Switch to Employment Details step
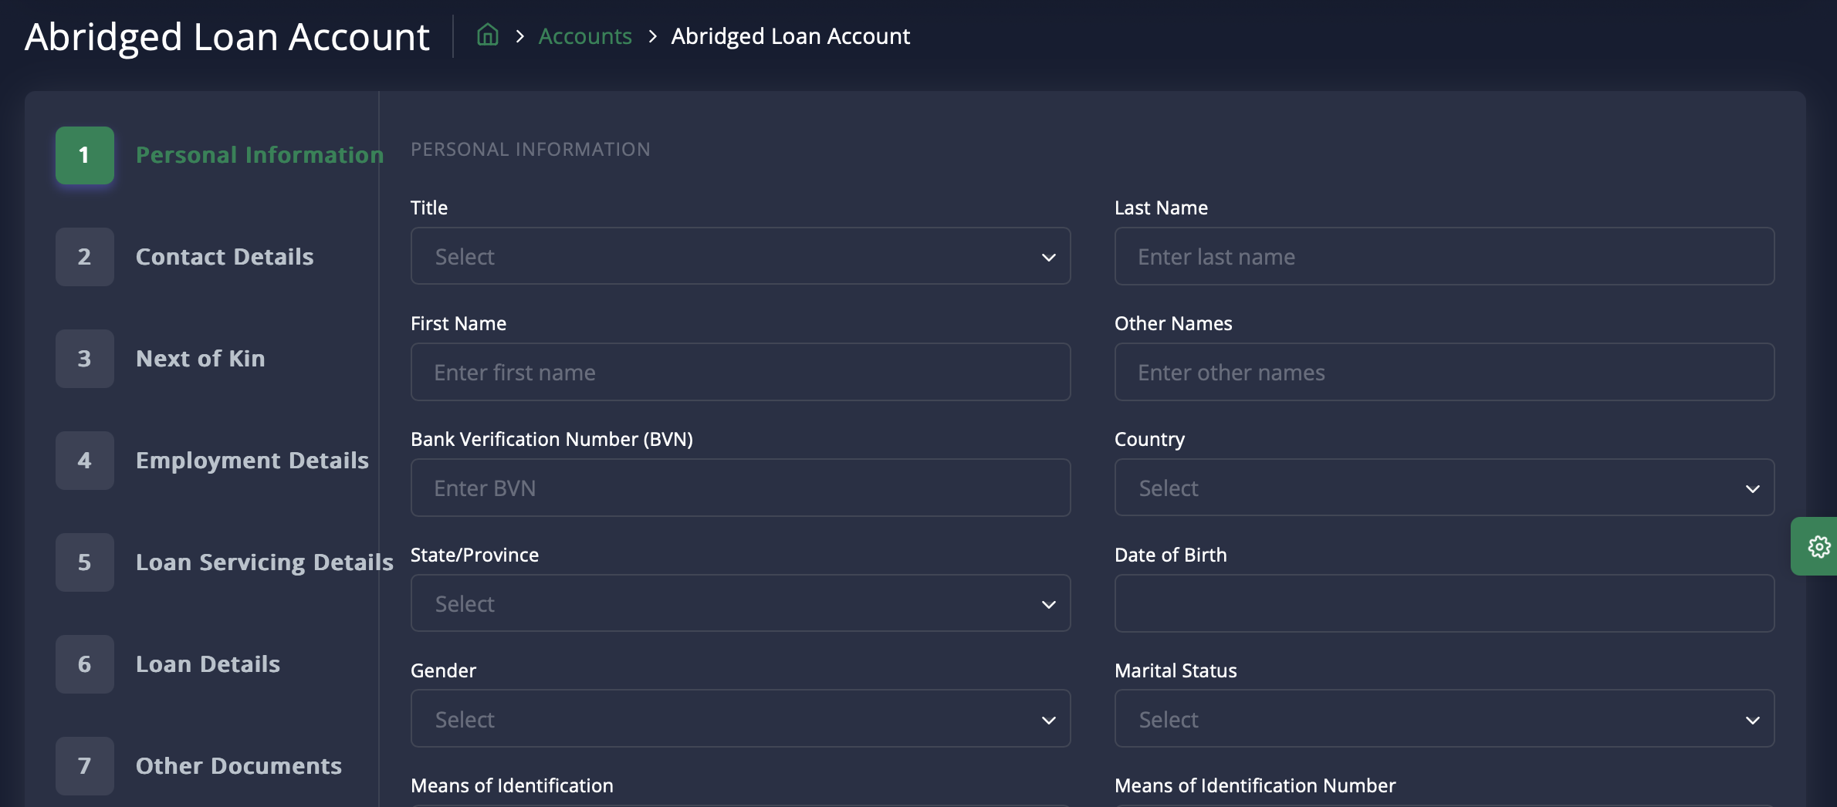1837x807 pixels. coord(252,461)
